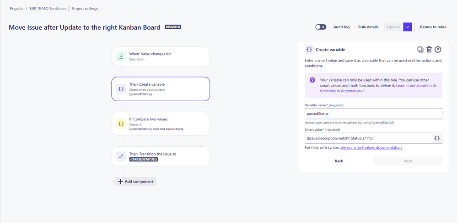Open smart value picker in Smart value field
The height and width of the screenshot is (223, 457).
tap(437, 138)
